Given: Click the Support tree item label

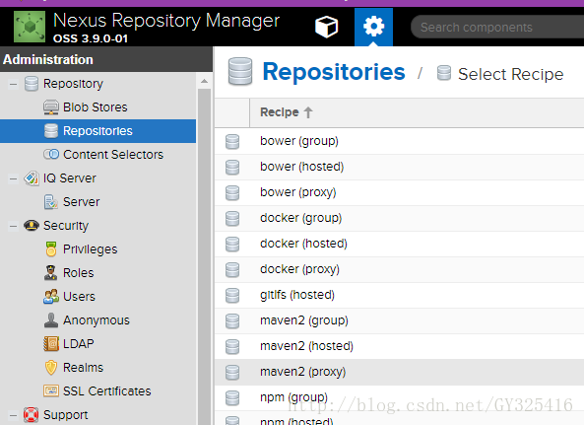Looking at the screenshot, I should point(66,415).
